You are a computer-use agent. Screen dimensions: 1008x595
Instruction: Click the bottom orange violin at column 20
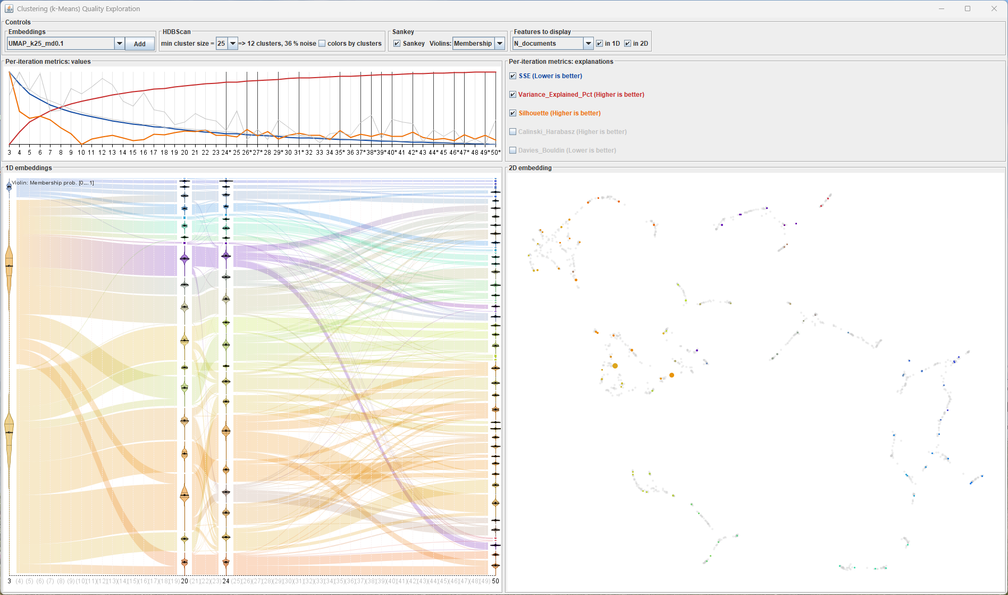coord(184,562)
